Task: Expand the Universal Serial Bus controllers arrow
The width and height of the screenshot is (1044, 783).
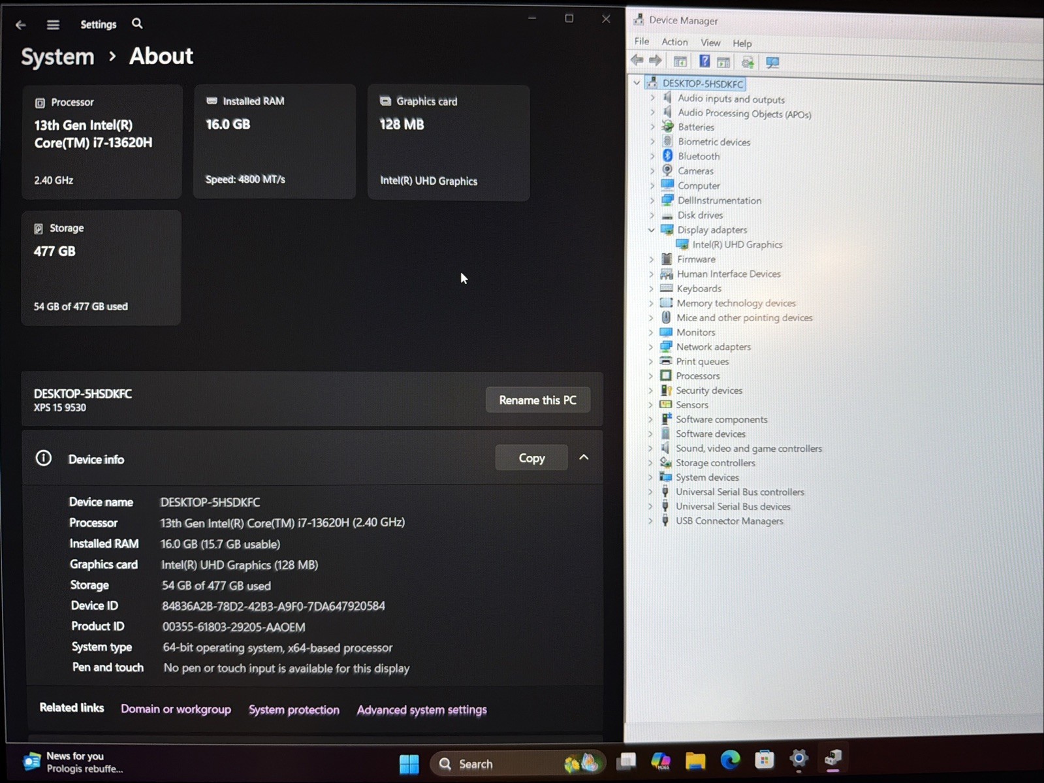Action: tap(650, 492)
